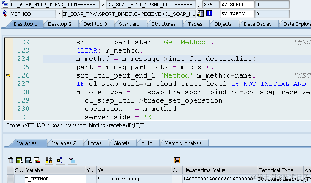Click line number 224 in the gutter

click(x=23, y=59)
